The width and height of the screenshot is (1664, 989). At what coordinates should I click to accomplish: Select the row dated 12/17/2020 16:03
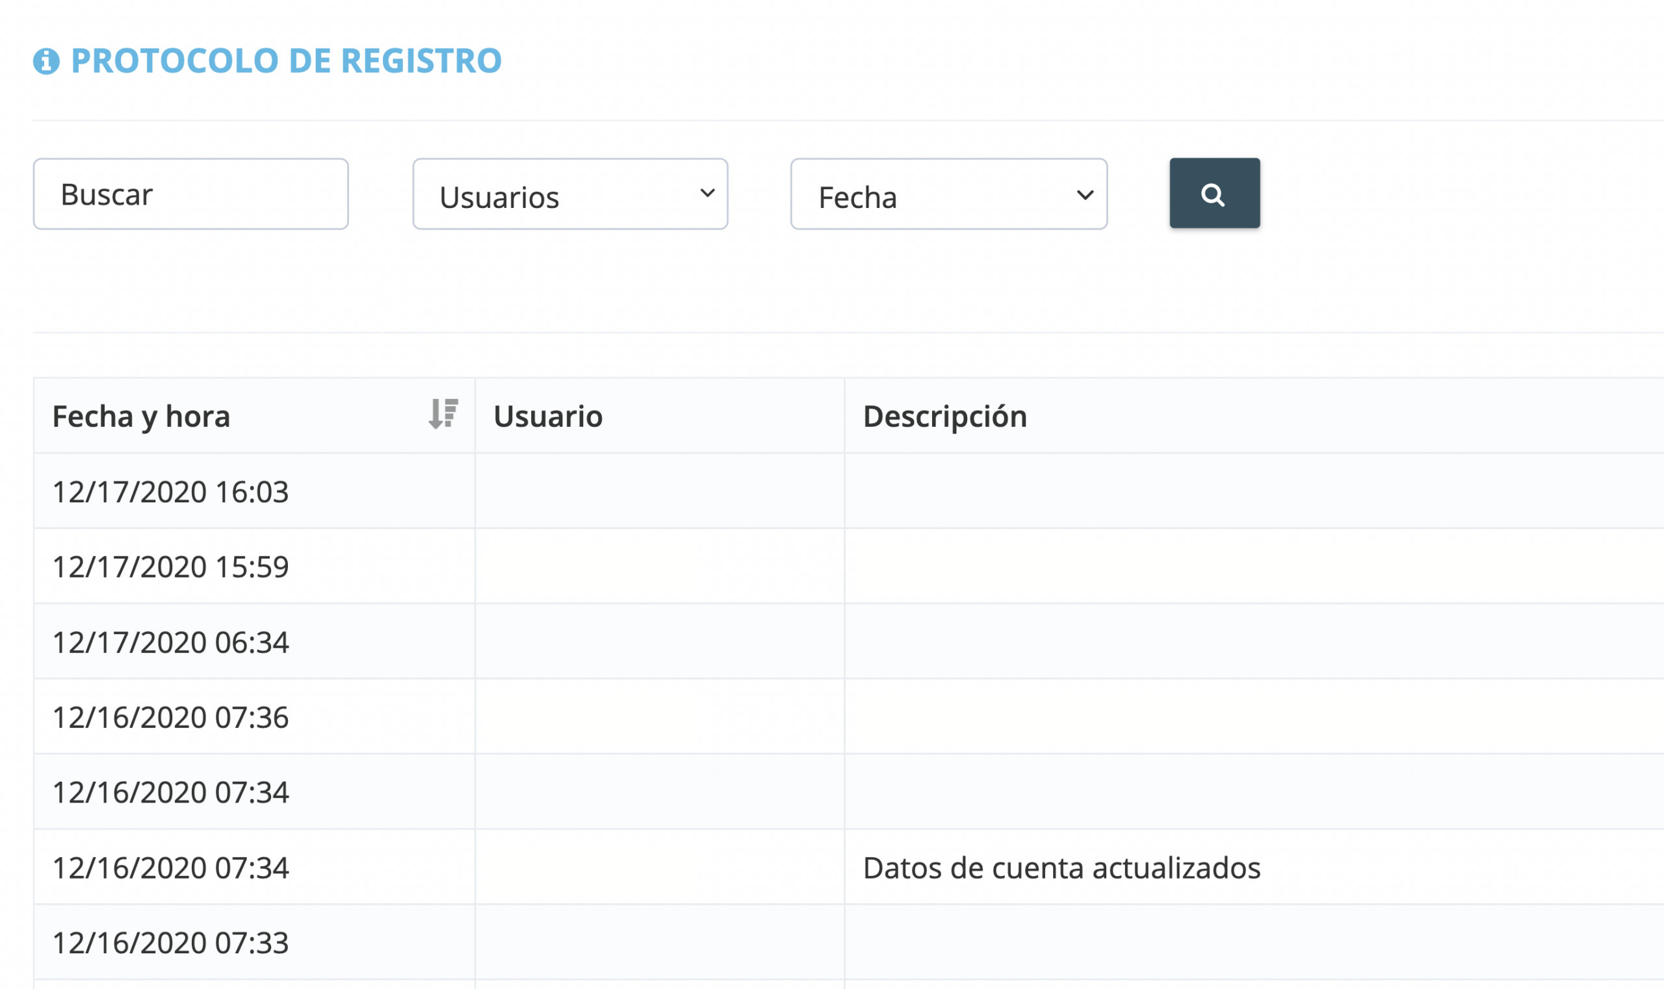849,491
